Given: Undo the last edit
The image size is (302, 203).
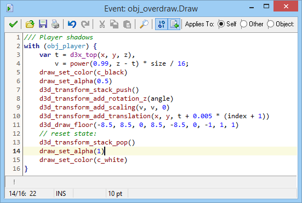Looking at the screenshot, I should (x=72, y=24).
